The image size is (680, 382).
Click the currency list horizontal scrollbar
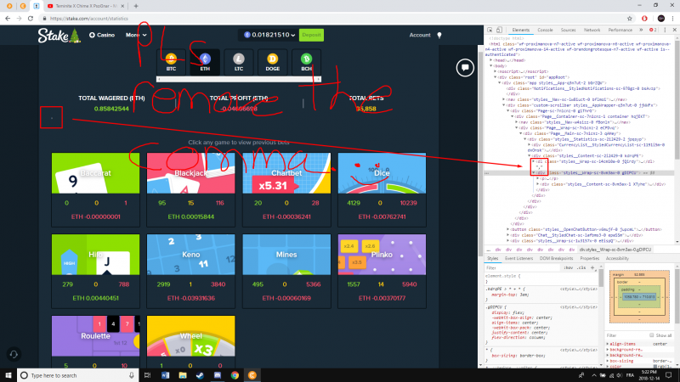point(239,79)
